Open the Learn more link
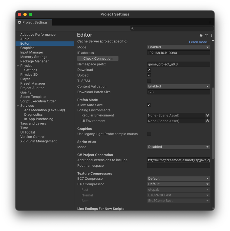Viewport: 230px width, 231px height. click(x=199, y=42)
